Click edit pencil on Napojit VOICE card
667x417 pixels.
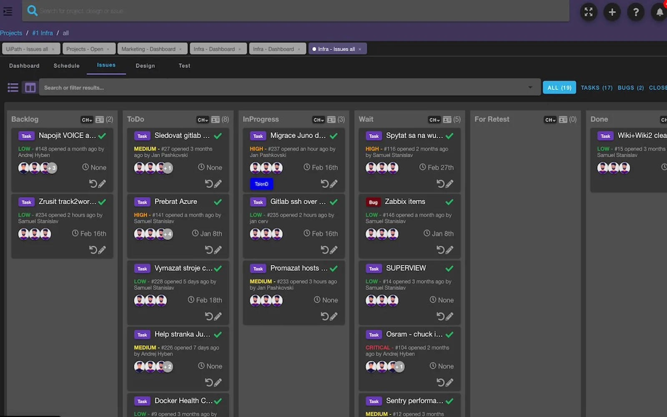[102, 183]
